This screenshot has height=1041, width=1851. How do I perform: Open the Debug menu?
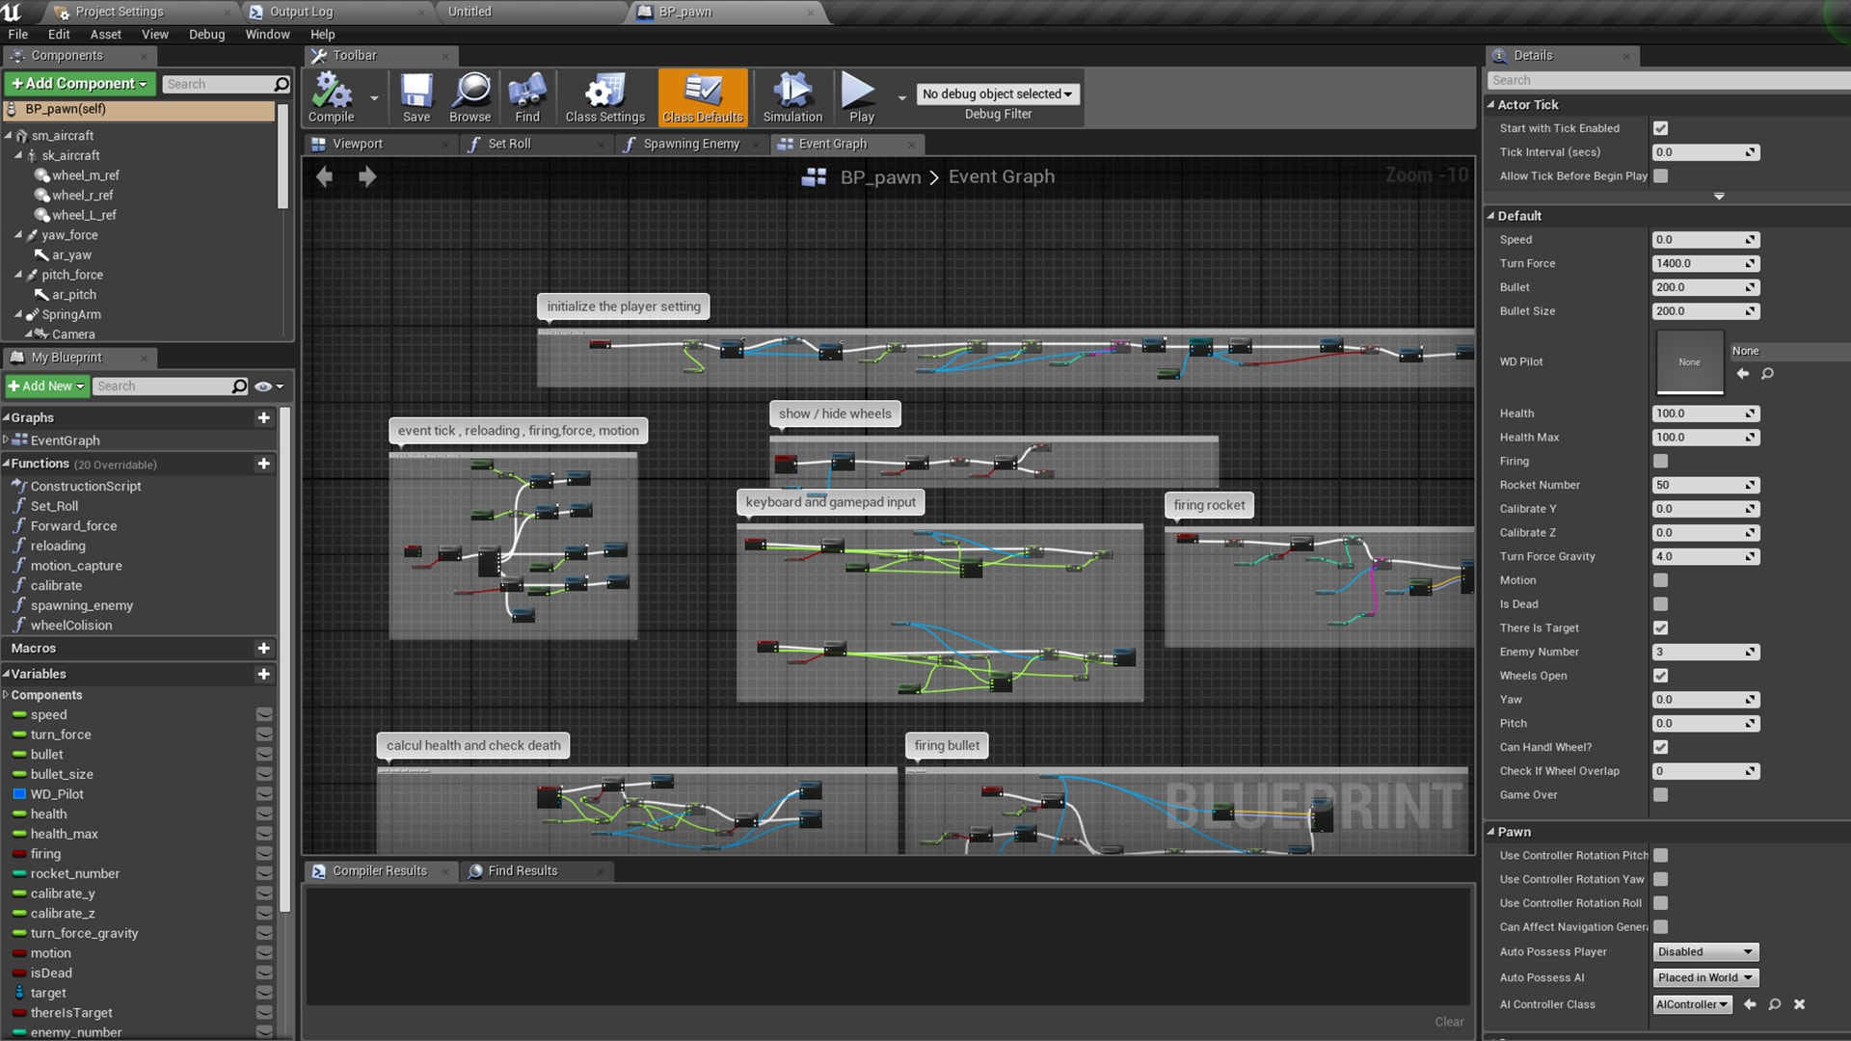coord(206,34)
